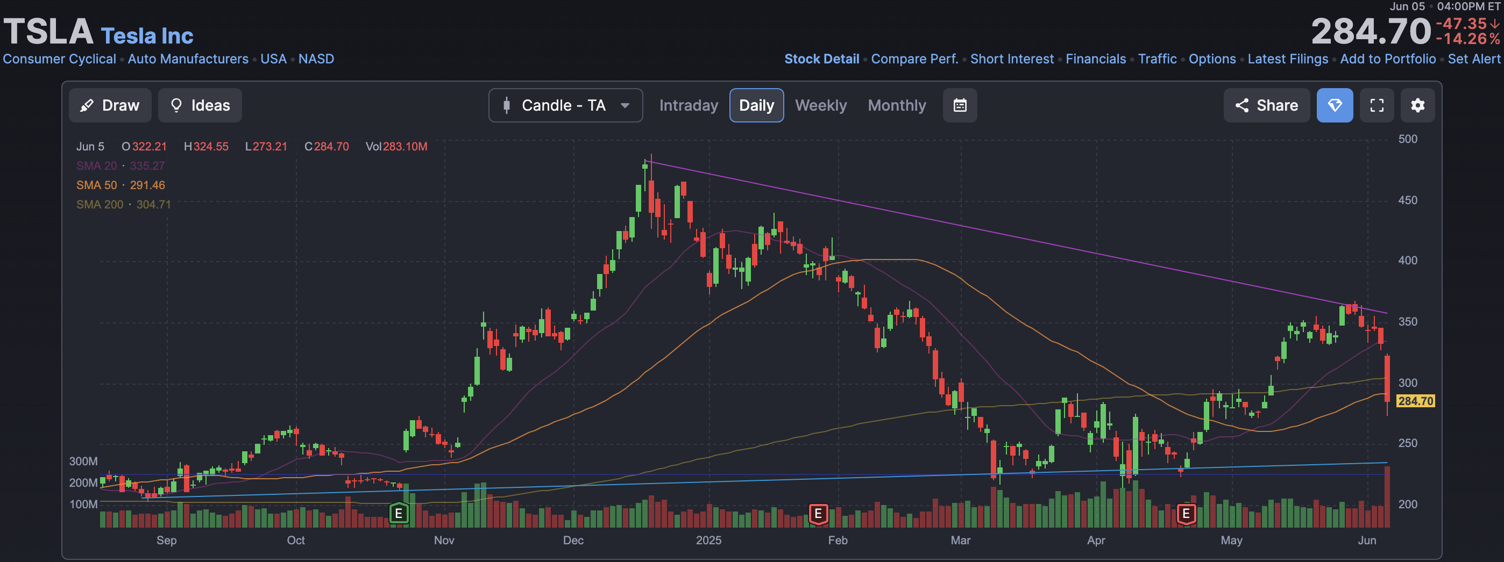1504x562 pixels.
Task: Open the Latest Filings link
Action: click(x=1287, y=59)
